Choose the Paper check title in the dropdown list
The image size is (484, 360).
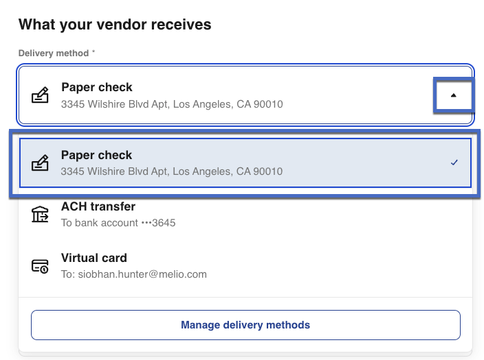(x=96, y=156)
